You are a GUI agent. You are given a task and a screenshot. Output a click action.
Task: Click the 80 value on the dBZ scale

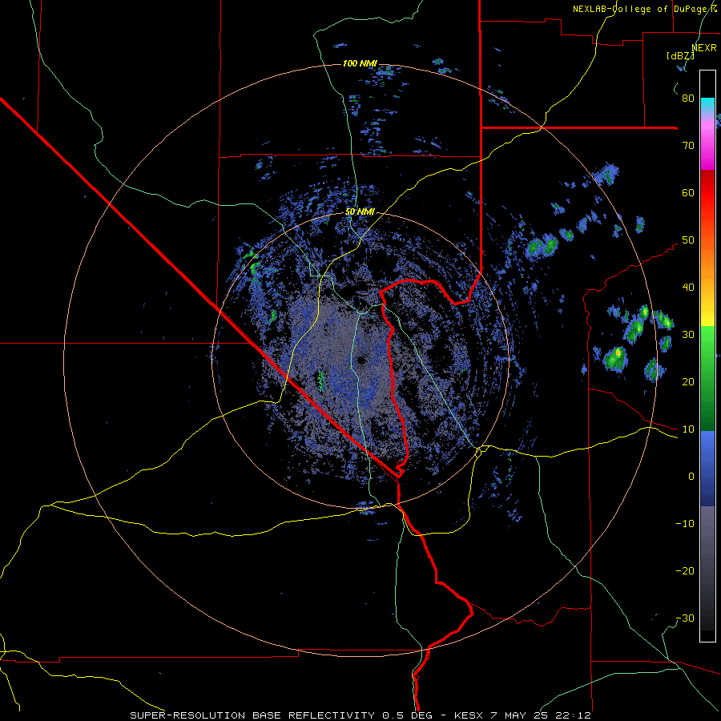click(688, 98)
